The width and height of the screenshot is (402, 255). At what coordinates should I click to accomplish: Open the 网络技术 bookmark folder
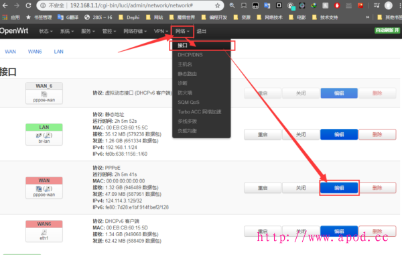click(269, 17)
